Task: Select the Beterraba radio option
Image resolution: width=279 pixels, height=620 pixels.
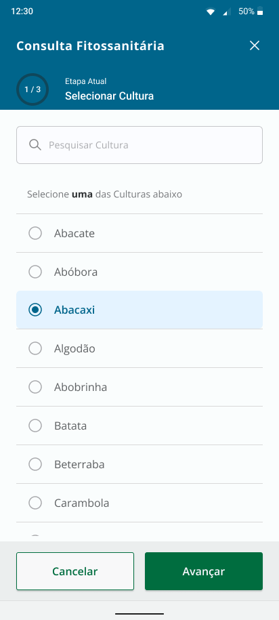Action: pyautogui.click(x=35, y=463)
